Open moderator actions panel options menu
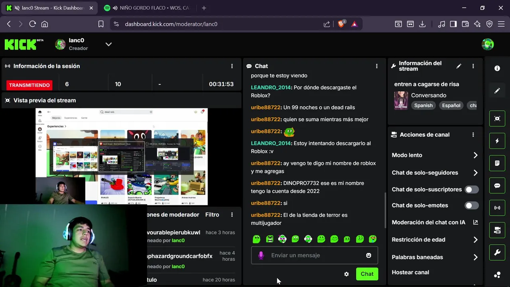This screenshot has width=510, height=287. [232, 215]
